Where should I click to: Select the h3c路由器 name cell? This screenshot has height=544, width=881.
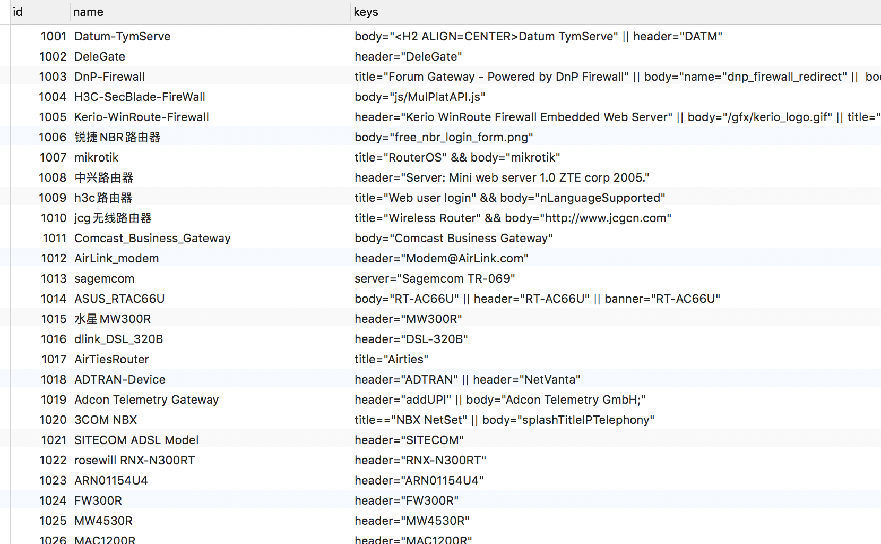point(211,198)
